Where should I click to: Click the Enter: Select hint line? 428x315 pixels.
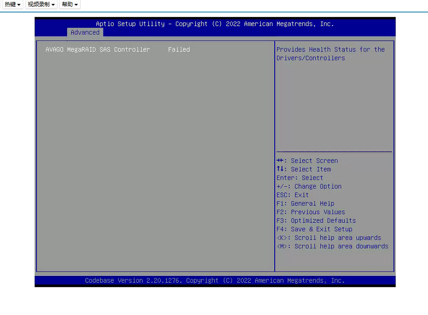coord(300,178)
